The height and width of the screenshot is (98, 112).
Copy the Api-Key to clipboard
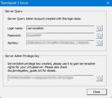click(x=99, y=43)
